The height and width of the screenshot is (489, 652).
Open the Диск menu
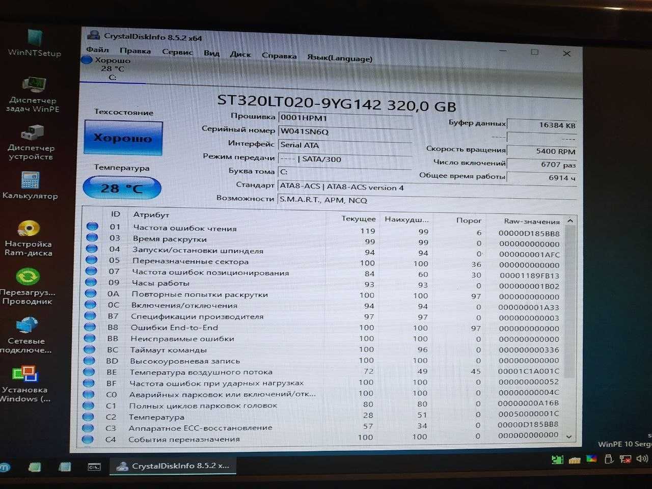click(240, 54)
